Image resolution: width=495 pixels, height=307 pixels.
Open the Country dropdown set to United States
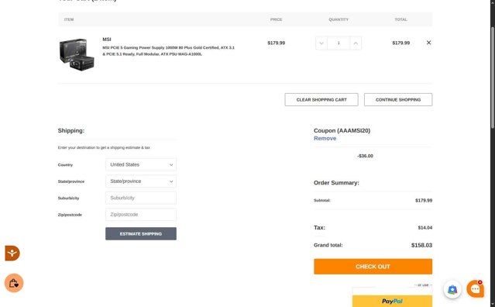coord(141,164)
